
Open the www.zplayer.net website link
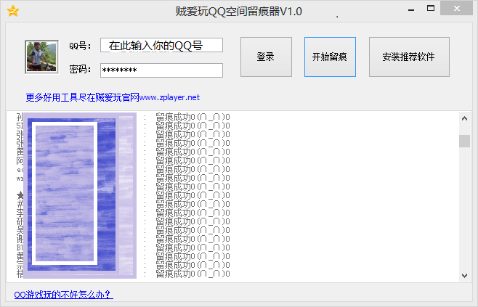click(169, 97)
